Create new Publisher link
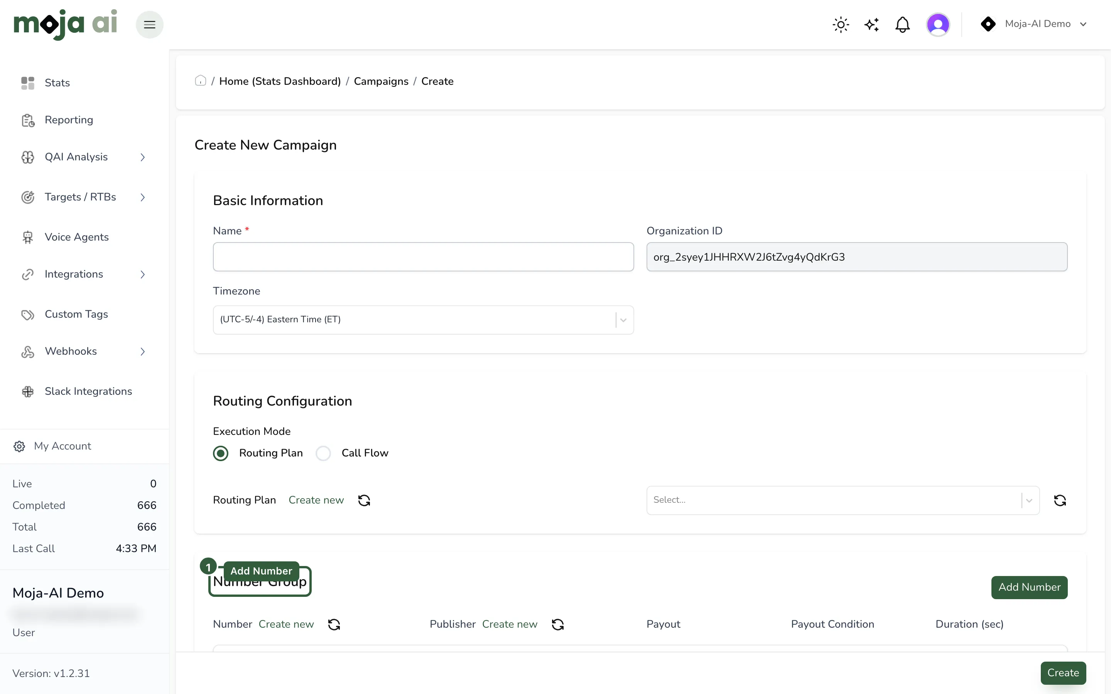This screenshot has height=694, width=1111. (x=510, y=625)
